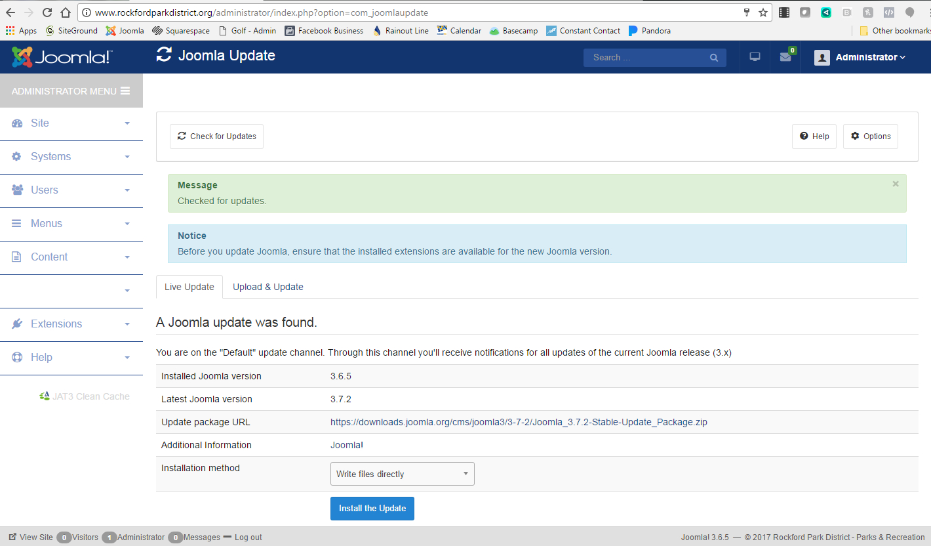Click latest version value '3.7.2'
Viewport: 931px width, 546px height.
click(342, 399)
